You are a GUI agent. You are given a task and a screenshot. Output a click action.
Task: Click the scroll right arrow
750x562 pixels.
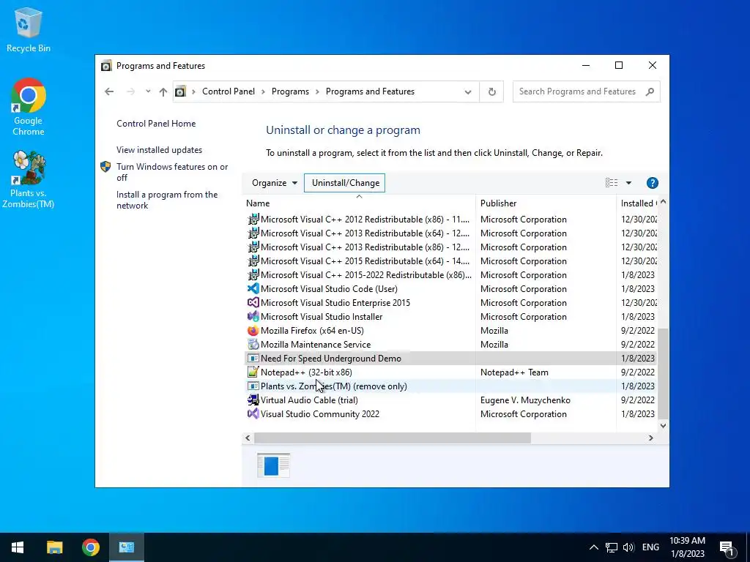point(650,438)
